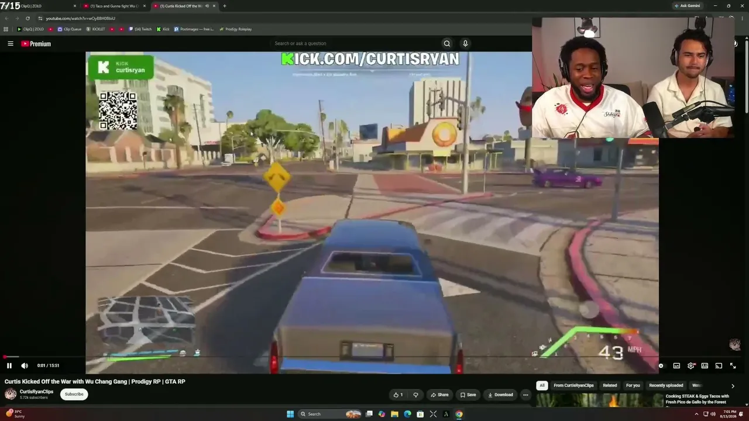Screen dimensions: 749x421
Task: Open site information icon in address bar
Action: [x=40, y=18]
